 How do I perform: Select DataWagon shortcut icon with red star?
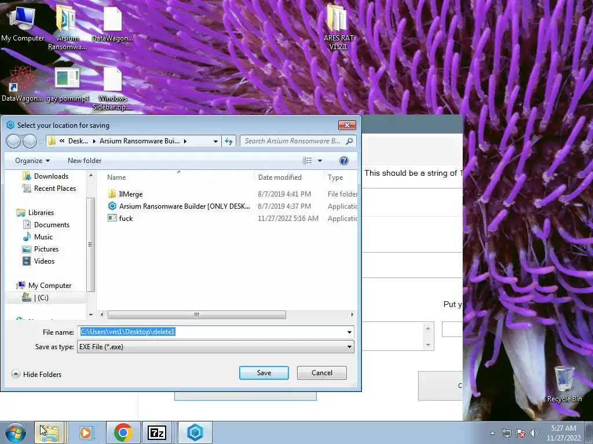tap(22, 84)
